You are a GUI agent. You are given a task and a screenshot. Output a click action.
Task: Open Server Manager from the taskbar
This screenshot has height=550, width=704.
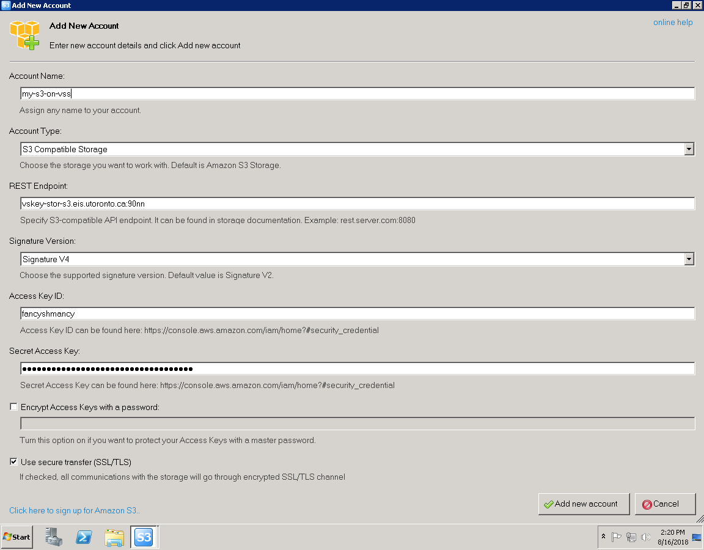[53, 537]
